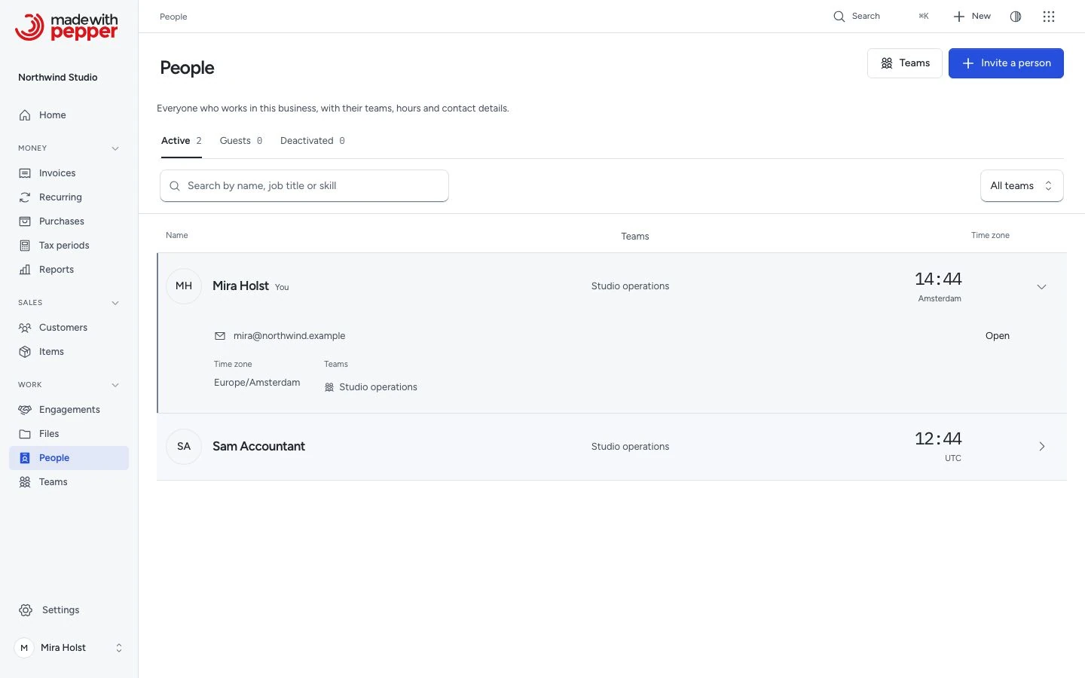
Task: Open Files in the sidebar
Action: [x=69, y=434]
